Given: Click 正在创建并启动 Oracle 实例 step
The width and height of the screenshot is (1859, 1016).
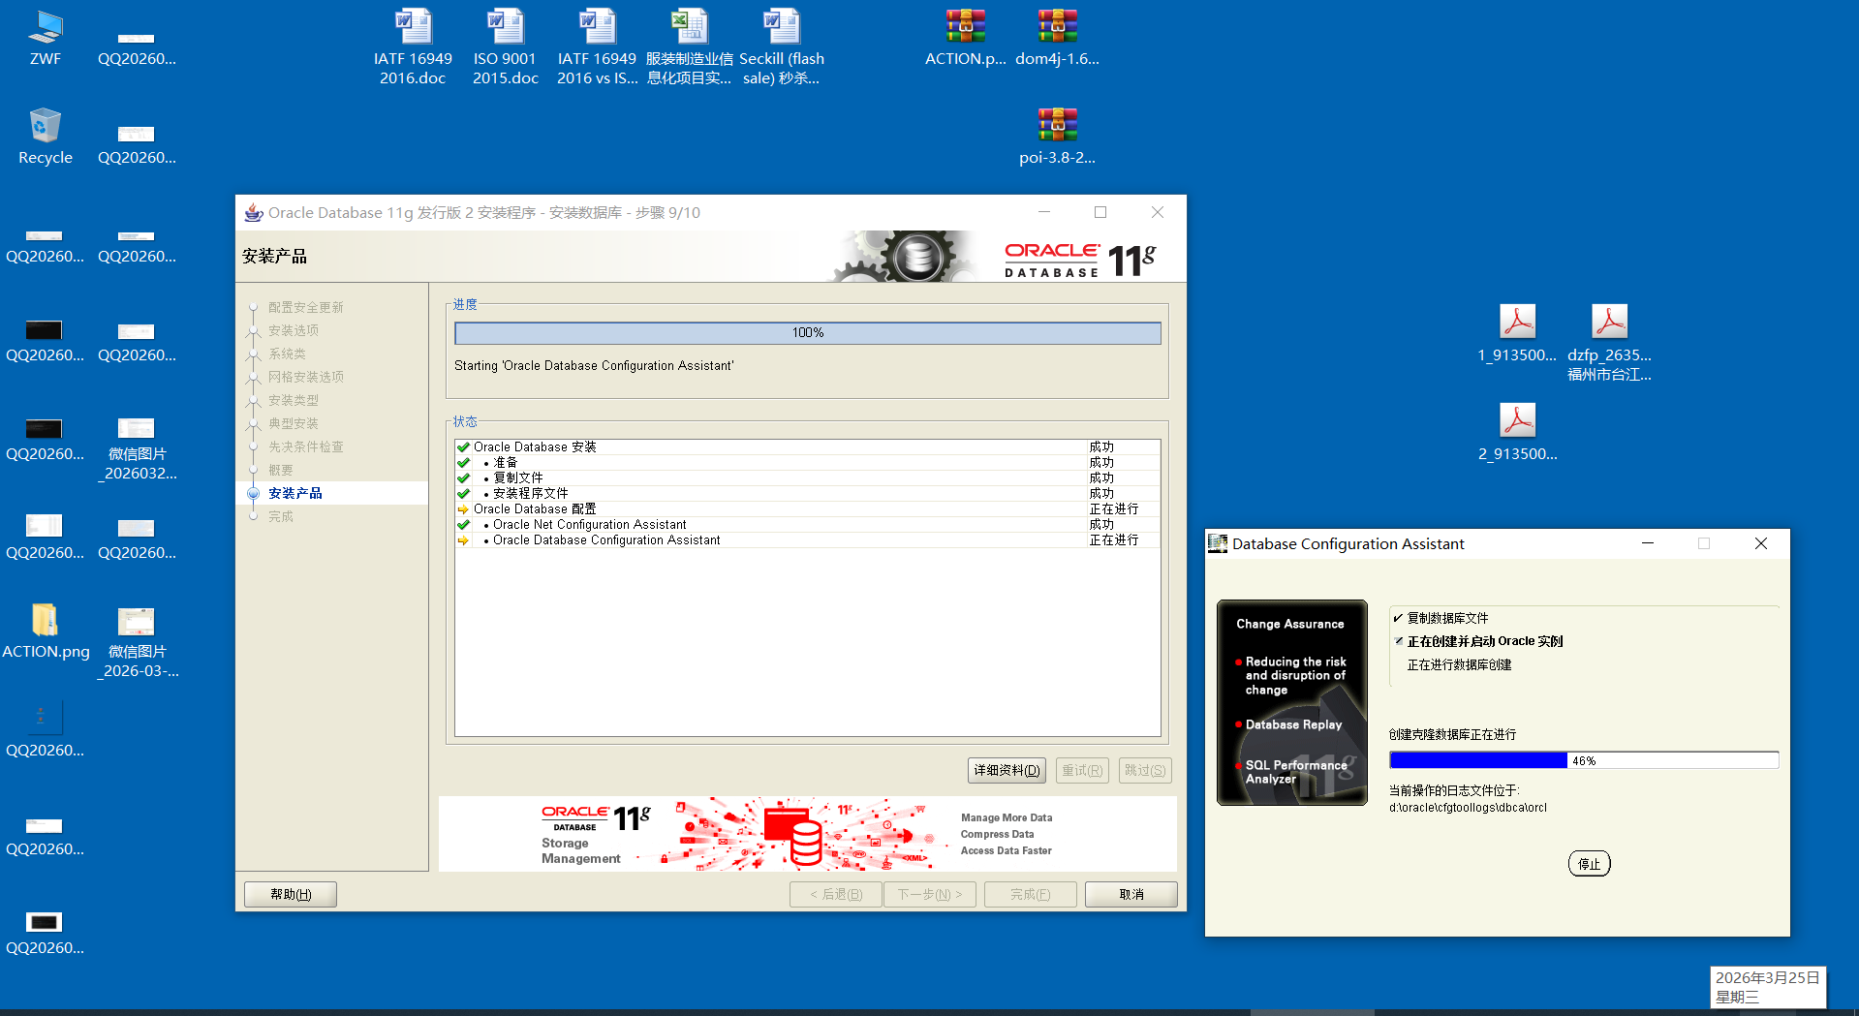Looking at the screenshot, I should [1485, 641].
